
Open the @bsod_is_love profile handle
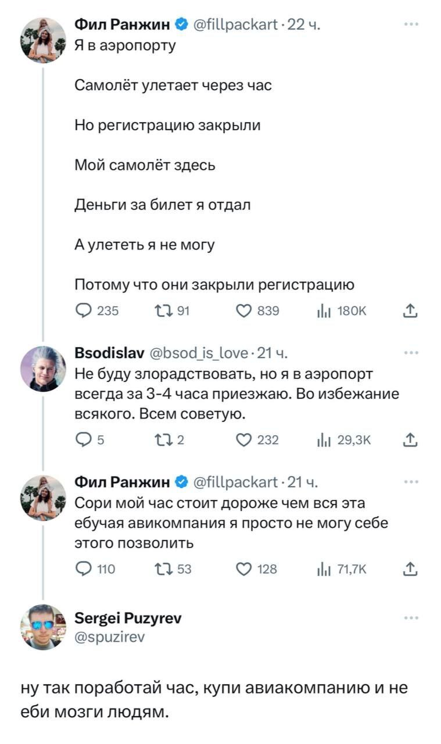coord(200,352)
